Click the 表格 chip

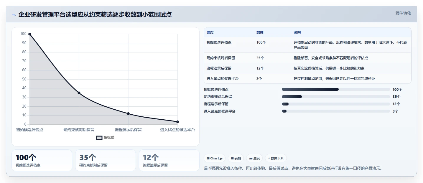(236, 158)
